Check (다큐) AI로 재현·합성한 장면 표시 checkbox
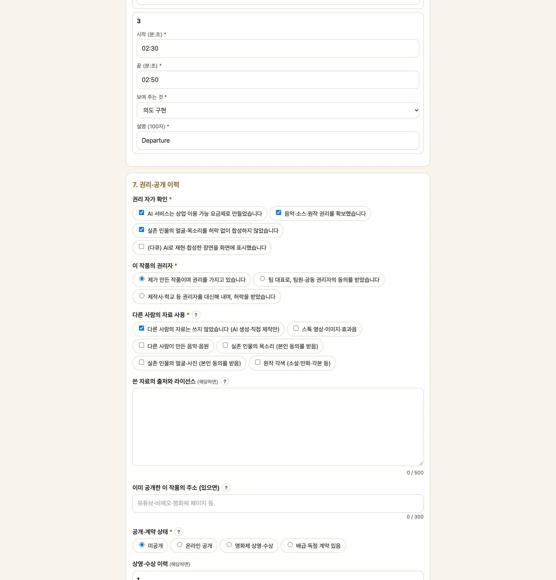 [142, 247]
